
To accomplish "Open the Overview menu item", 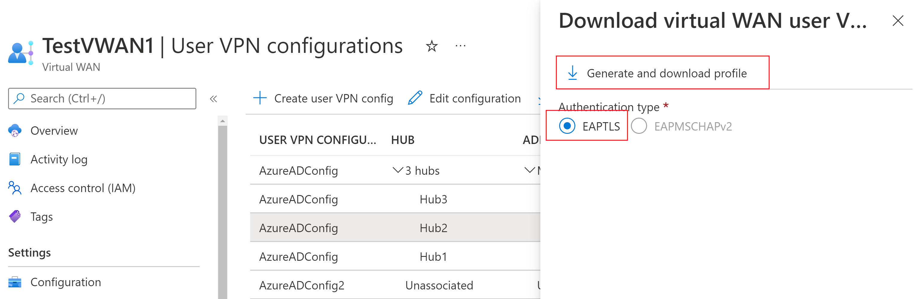I will pos(54,131).
